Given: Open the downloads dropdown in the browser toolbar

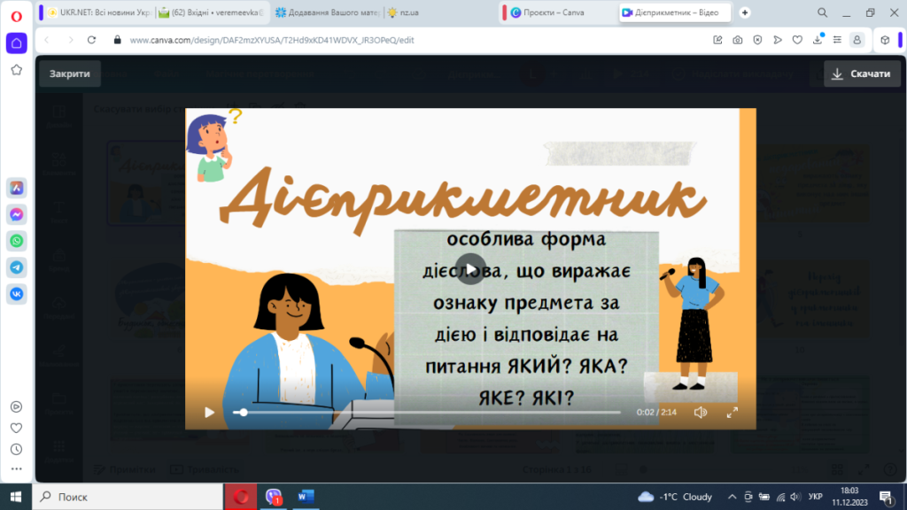Looking at the screenshot, I should (818, 40).
